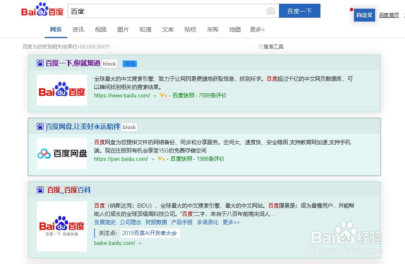The height and width of the screenshot is (264, 405).
Task: Open the 发展简史 sublink
Action: coord(105,222)
